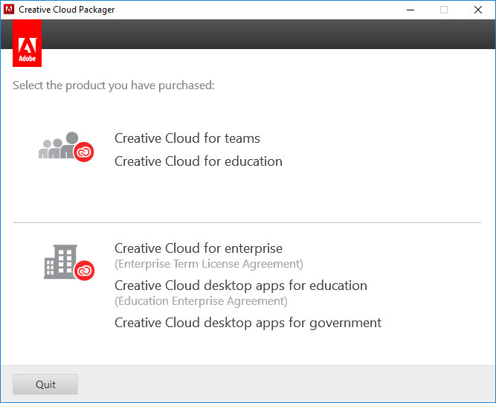Image resolution: width=496 pixels, height=403 pixels.
Task: Pick Creative Cloud desktop apps for government
Action: click(248, 323)
